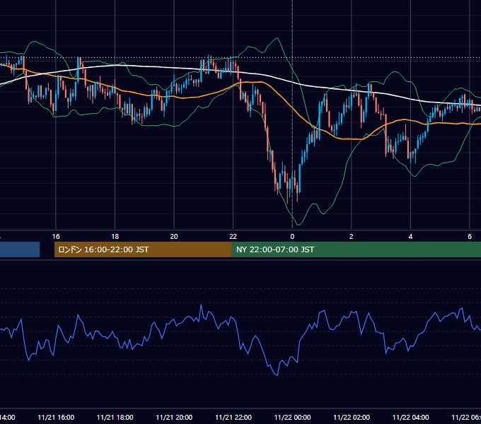Viewport: 481px width, 424px height.
Task: Select the 11/21 16:00 date label
Action: click(56, 417)
